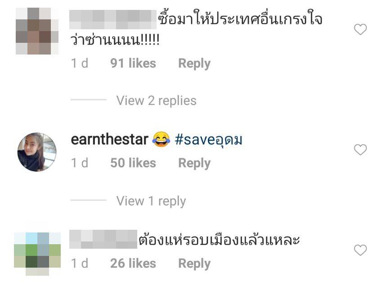This screenshot has height=287, width=391.
Task: Open the top commenter's pixelated avatar
Action: 37,31
